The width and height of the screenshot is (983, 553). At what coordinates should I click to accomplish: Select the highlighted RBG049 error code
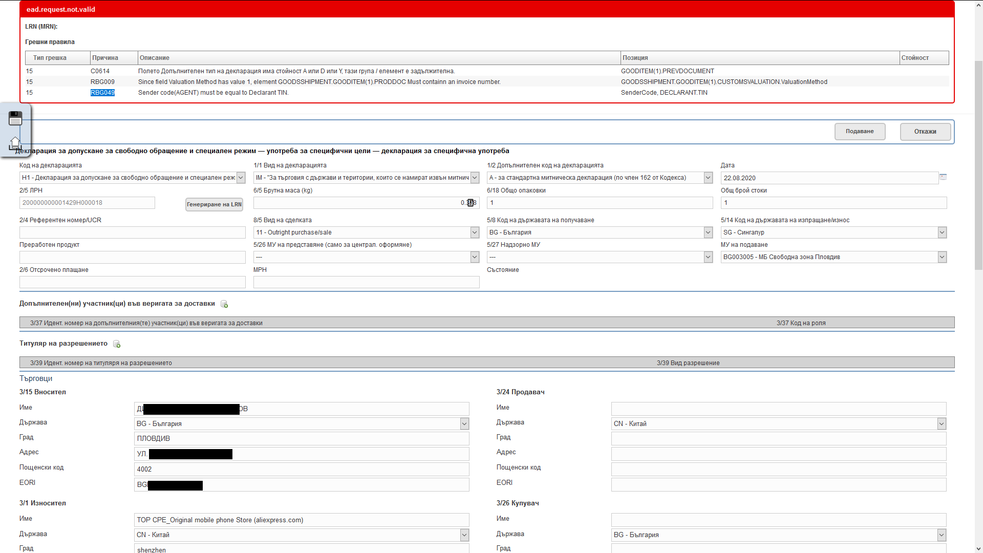click(102, 93)
